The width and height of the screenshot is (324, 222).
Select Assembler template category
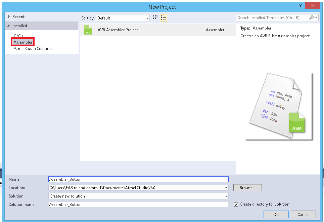pos(23,42)
